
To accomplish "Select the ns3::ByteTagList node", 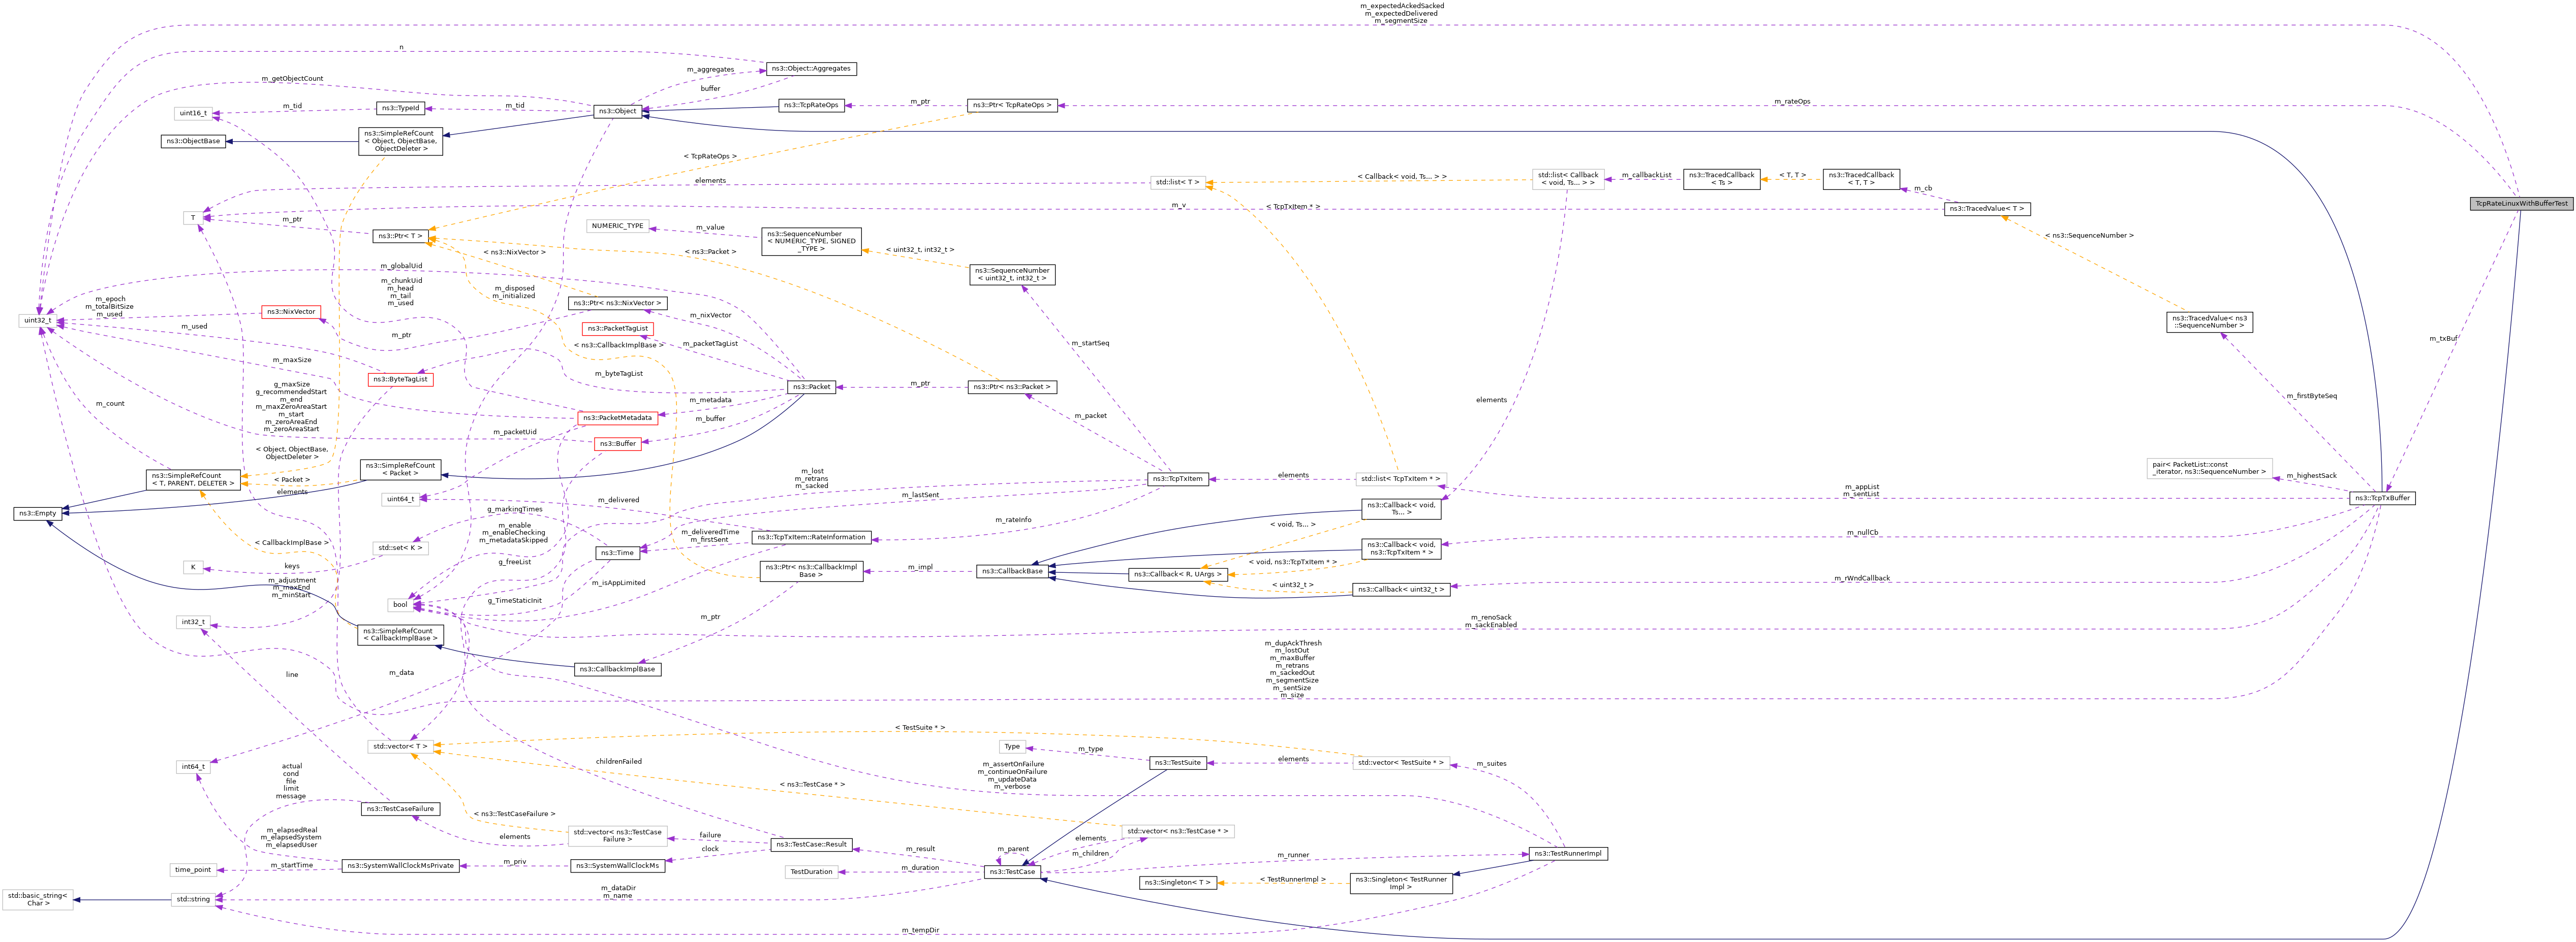I will [x=400, y=380].
